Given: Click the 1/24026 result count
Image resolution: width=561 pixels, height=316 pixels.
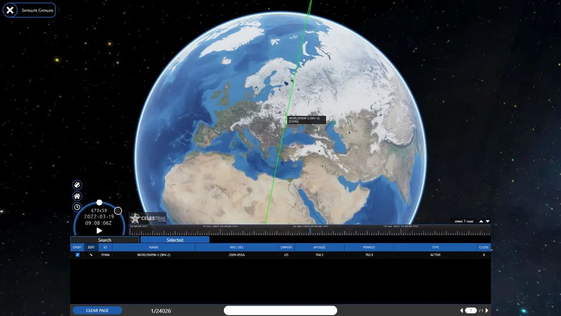Looking at the screenshot, I should (161, 310).
